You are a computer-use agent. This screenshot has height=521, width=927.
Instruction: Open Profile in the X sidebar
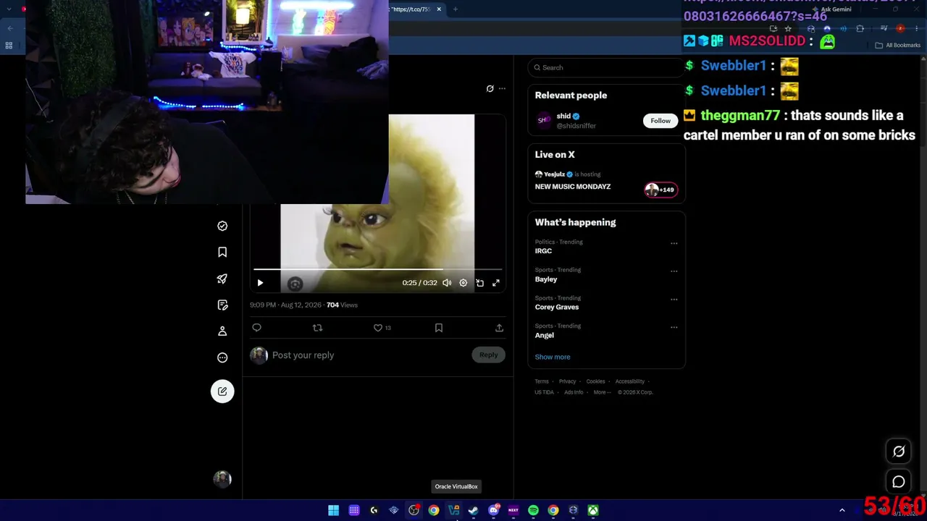(222, 331)
